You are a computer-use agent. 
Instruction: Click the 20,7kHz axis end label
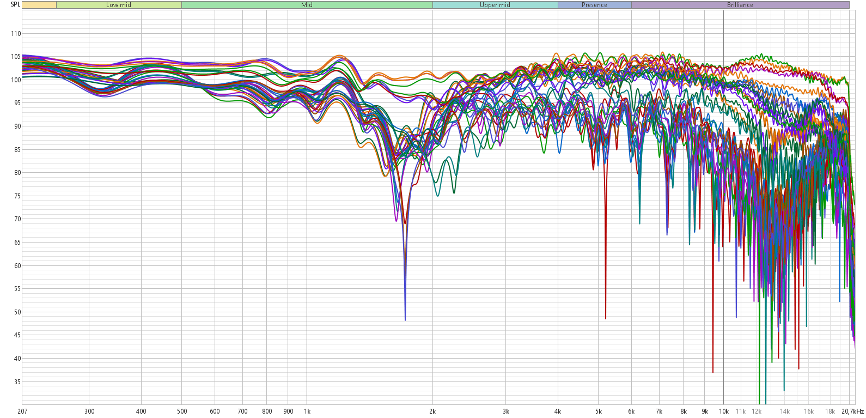pos(853,411)
